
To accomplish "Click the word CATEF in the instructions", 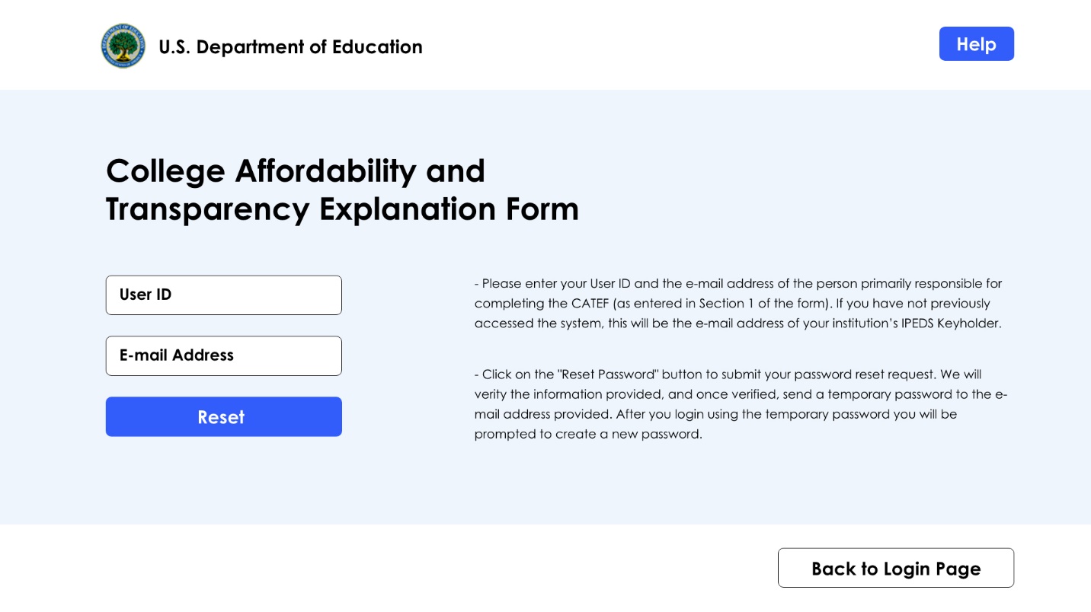I will pos(590,304).
